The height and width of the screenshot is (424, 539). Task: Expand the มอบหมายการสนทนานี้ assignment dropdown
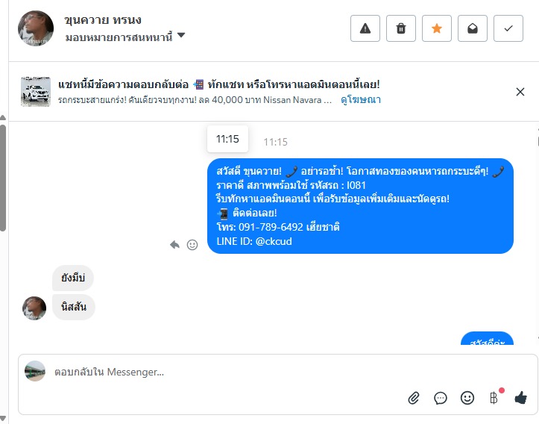(x=181, y=36)
